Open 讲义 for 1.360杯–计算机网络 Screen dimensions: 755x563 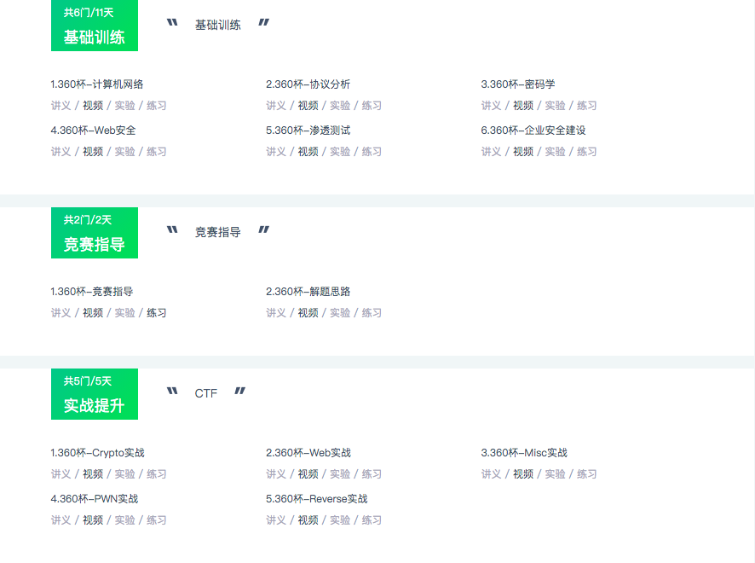[x=61, y=106]
